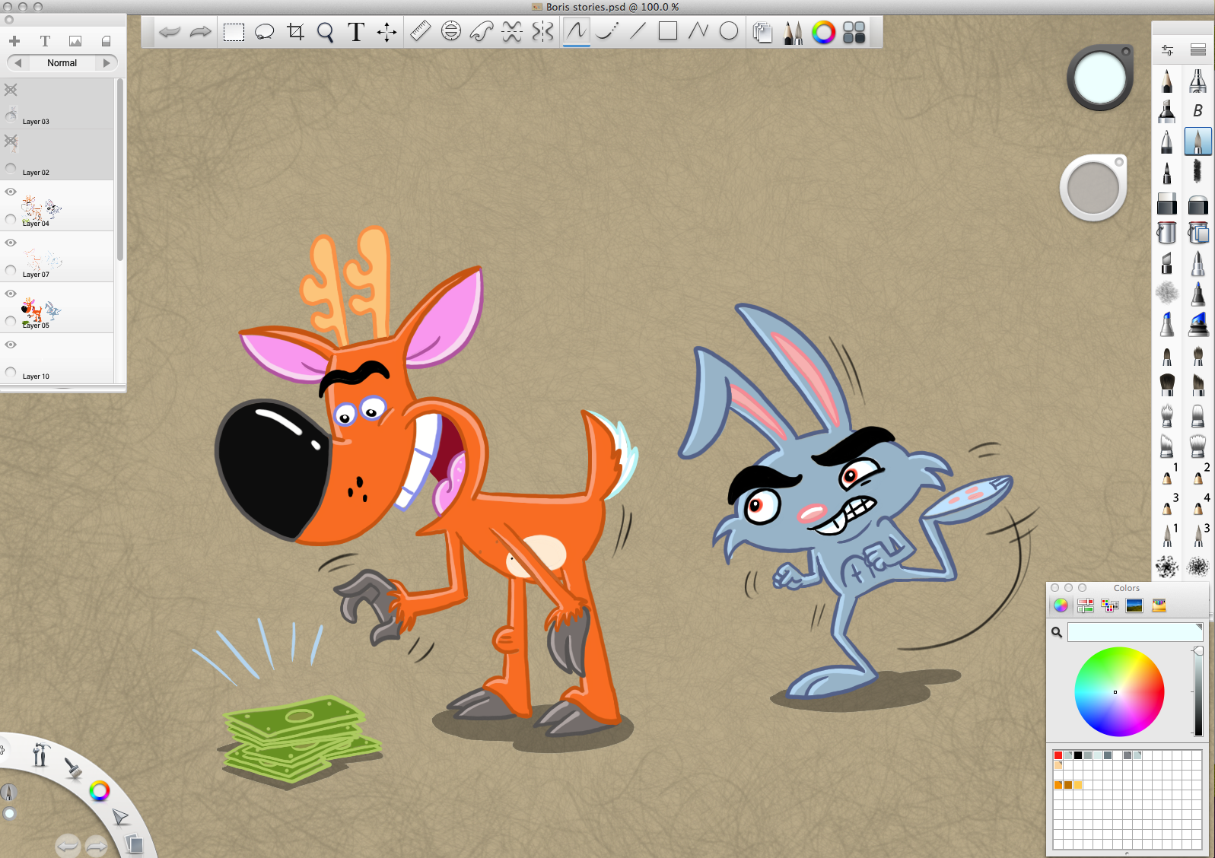Click the brightness slider in the Colors panel
The image size is (1215, 858).
pyautogui.click(x=1198, y=692)
